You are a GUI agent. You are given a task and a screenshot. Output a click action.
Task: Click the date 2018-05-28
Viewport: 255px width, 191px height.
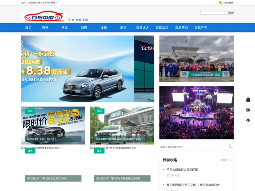pyautogui.click(x=173, y=175)
